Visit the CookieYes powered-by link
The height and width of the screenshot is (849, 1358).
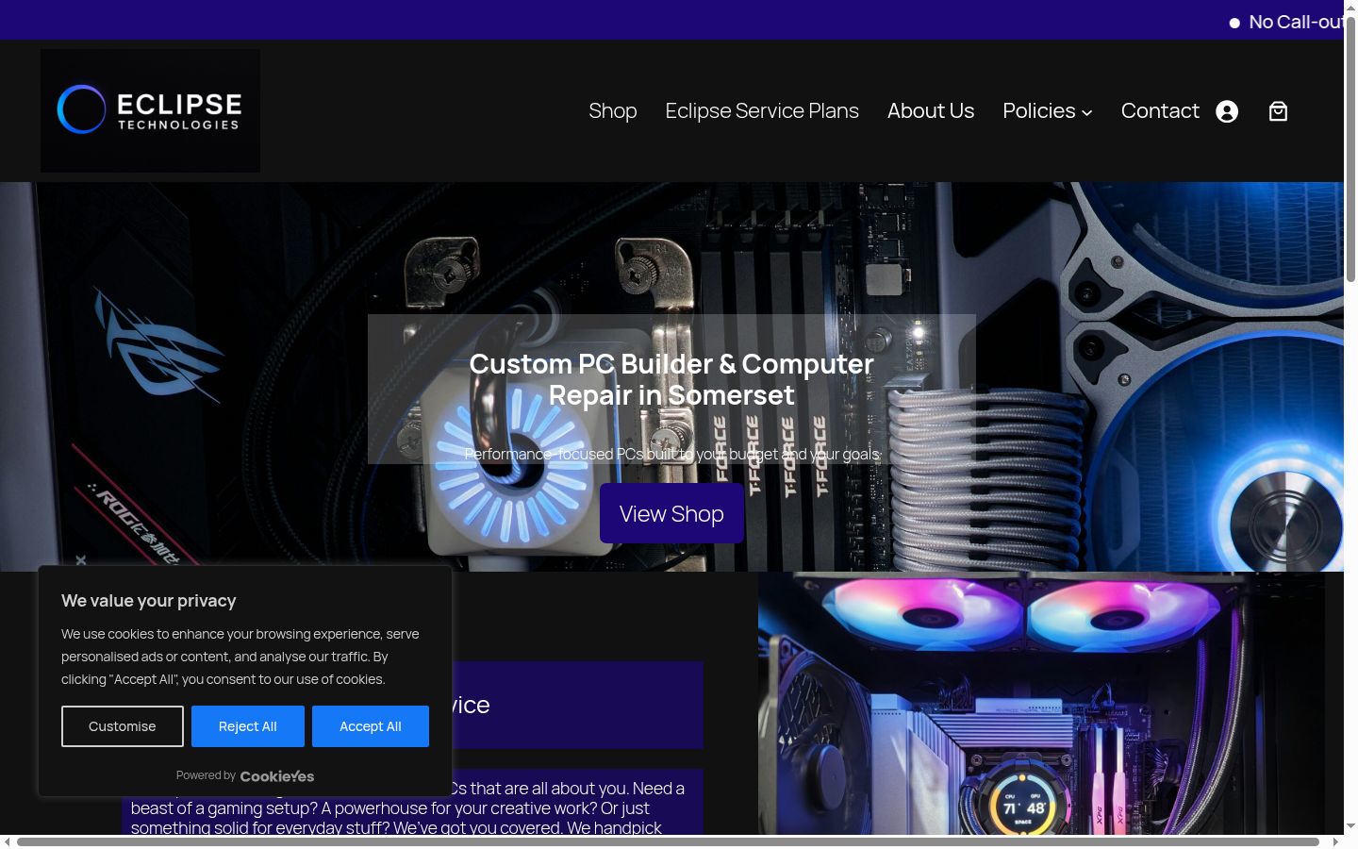coord(277,776)
